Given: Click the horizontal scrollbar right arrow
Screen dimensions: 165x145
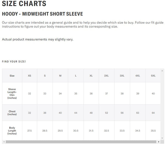Looking at the screenshot, I should pyautogui.click(x=159, y=142).
